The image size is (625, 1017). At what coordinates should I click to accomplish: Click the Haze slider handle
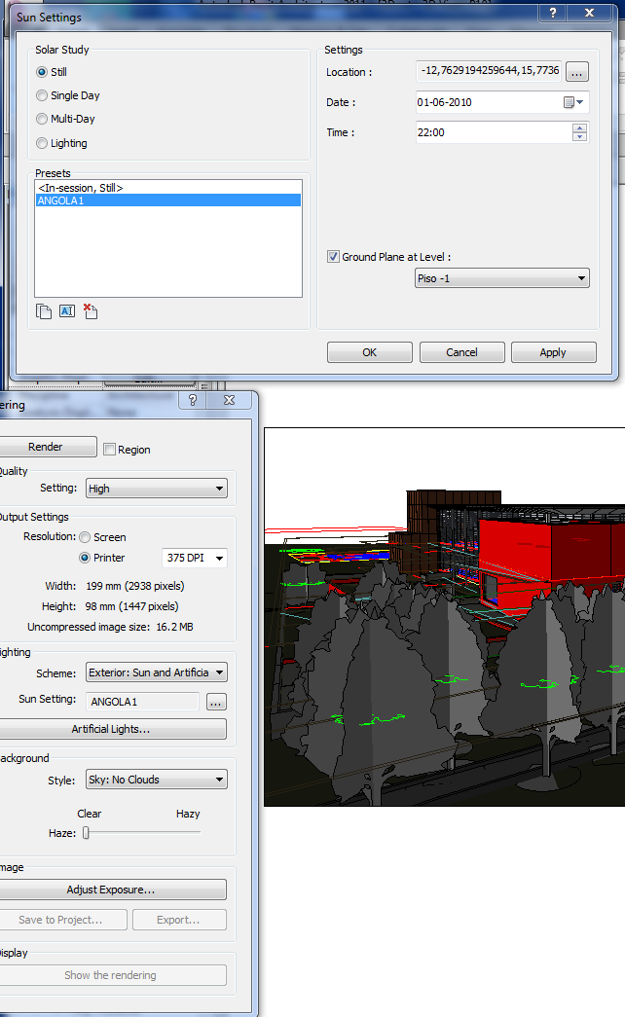[86, 832]
